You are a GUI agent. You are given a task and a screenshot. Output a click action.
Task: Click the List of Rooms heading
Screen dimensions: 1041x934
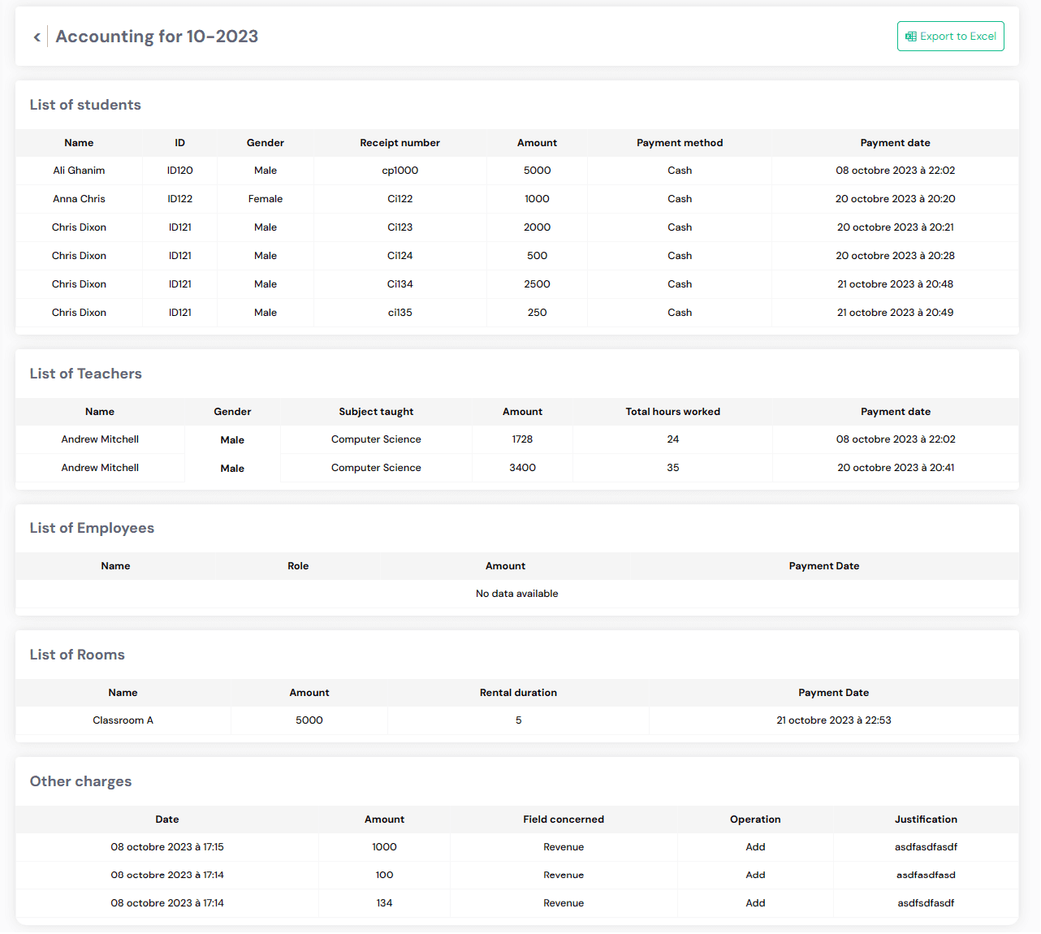point(77,655)
